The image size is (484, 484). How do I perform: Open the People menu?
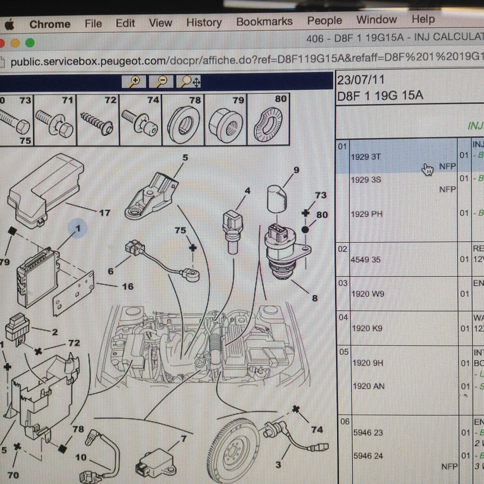(324, 21)
